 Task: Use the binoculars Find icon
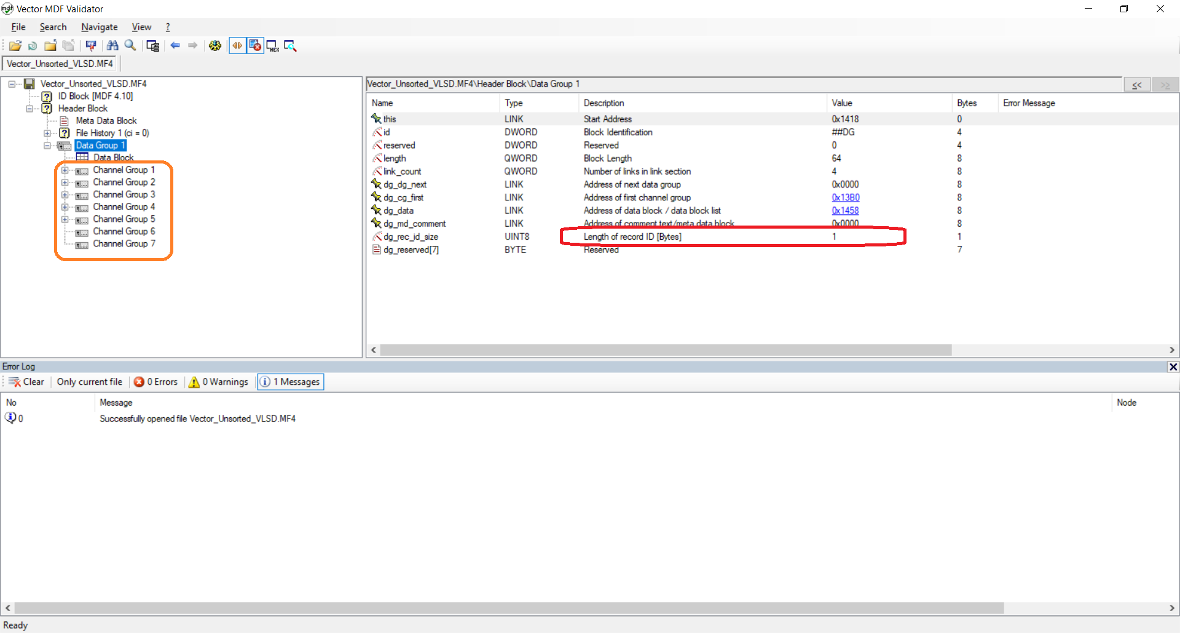pyautogui.click(x=112, y=45)
